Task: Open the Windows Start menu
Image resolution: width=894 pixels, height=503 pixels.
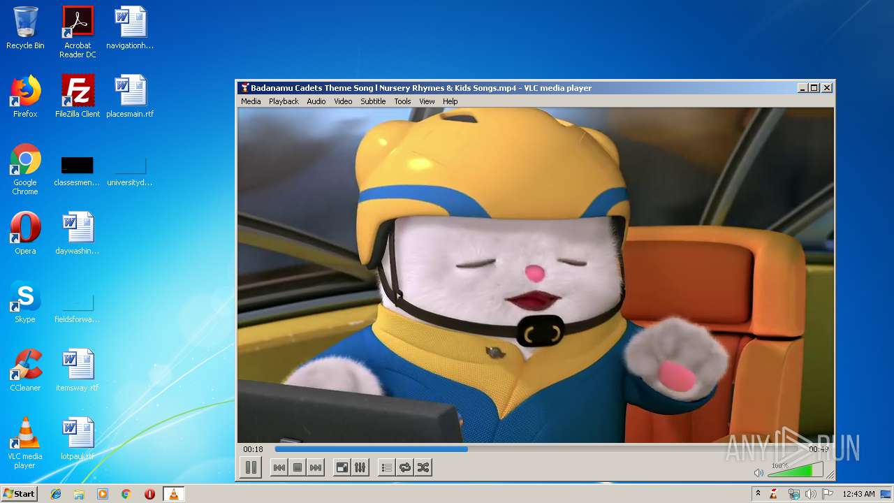Action: [x=20, y=493]
